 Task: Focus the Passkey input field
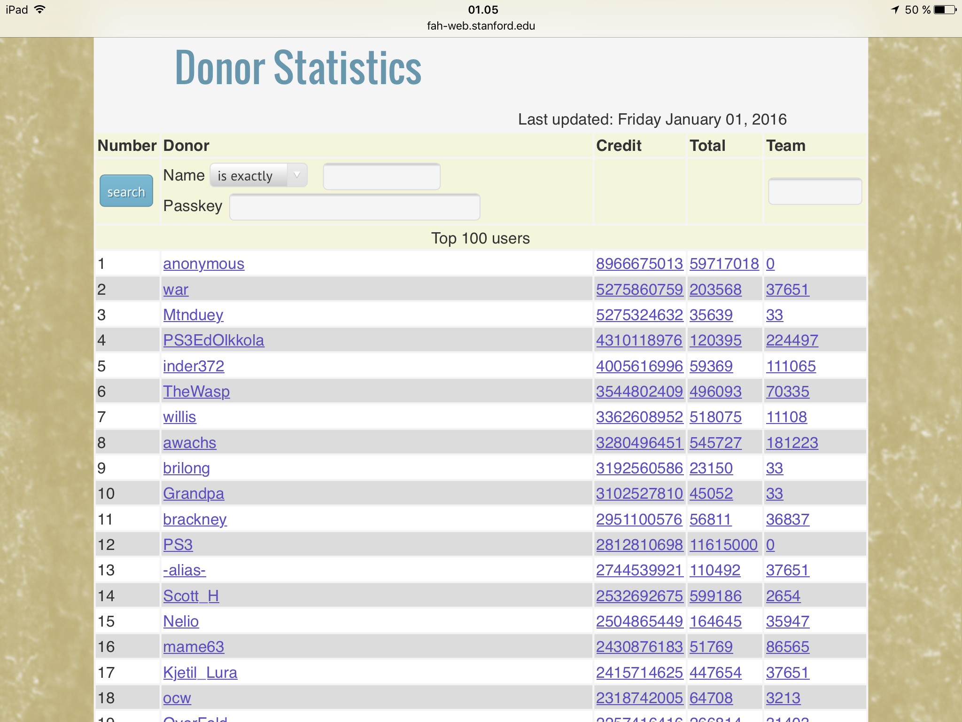355,207
